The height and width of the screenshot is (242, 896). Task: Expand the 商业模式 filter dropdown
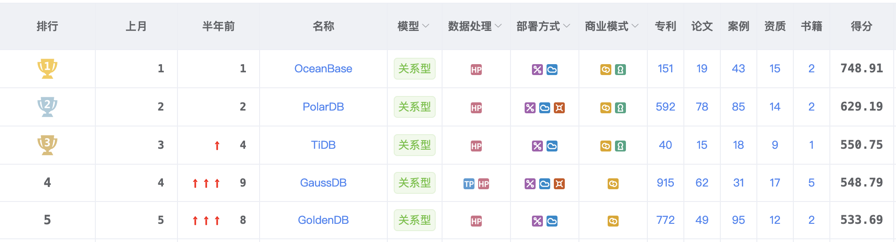point(635,26)
